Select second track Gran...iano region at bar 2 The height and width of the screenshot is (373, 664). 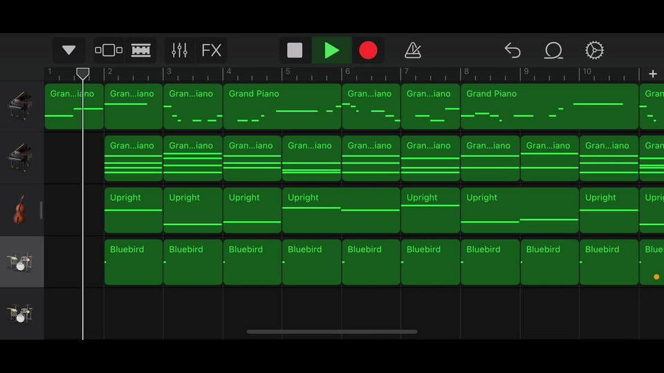click(133, 158)
